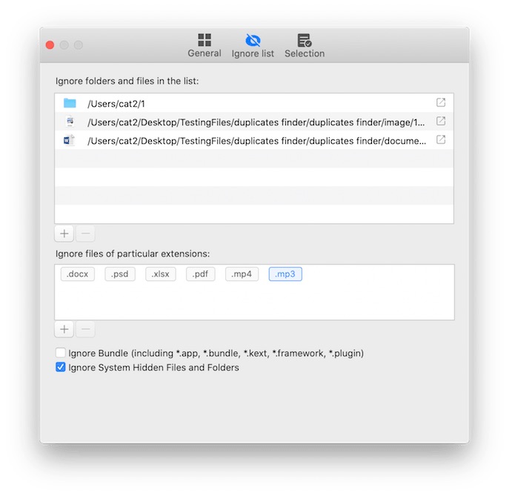The width and height of the screenshot is (509, 496).
Task: Remove selected item from folders ignore list
Action: (x=85, y=234)
